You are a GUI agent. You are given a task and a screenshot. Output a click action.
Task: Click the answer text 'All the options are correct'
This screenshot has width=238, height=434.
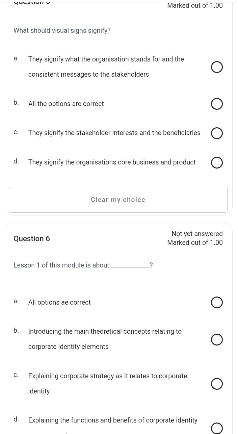pyautogui.click(x=66, y=104)
